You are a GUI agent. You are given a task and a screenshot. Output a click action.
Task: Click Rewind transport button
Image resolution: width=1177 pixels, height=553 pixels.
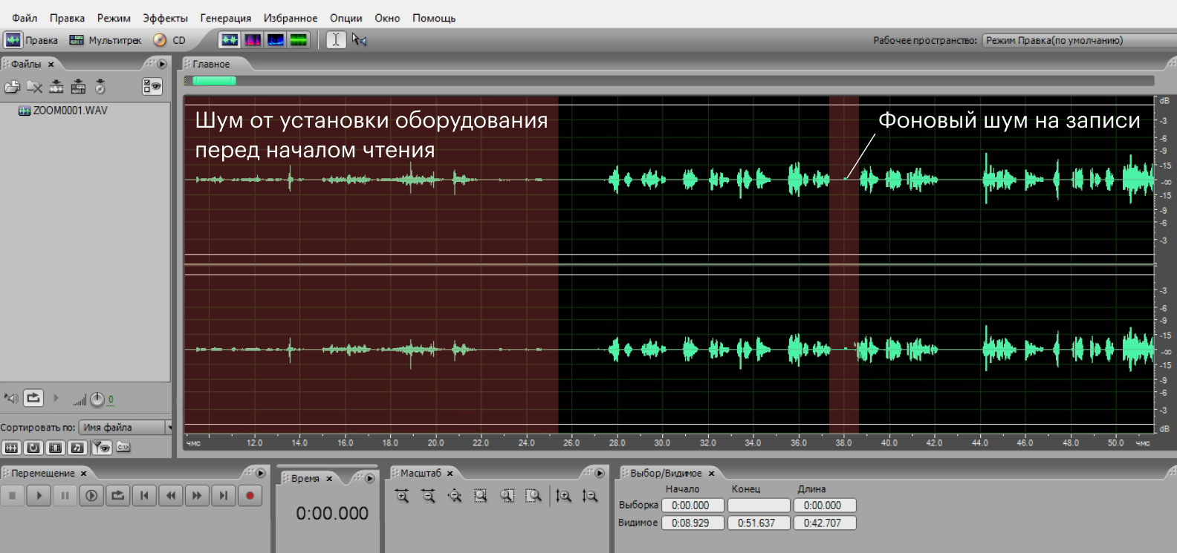click(x=171, y=496)
